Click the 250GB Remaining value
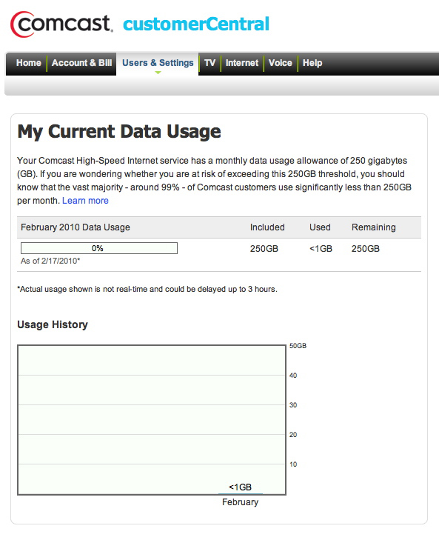439x540 pixels. [x=365, y=249]
